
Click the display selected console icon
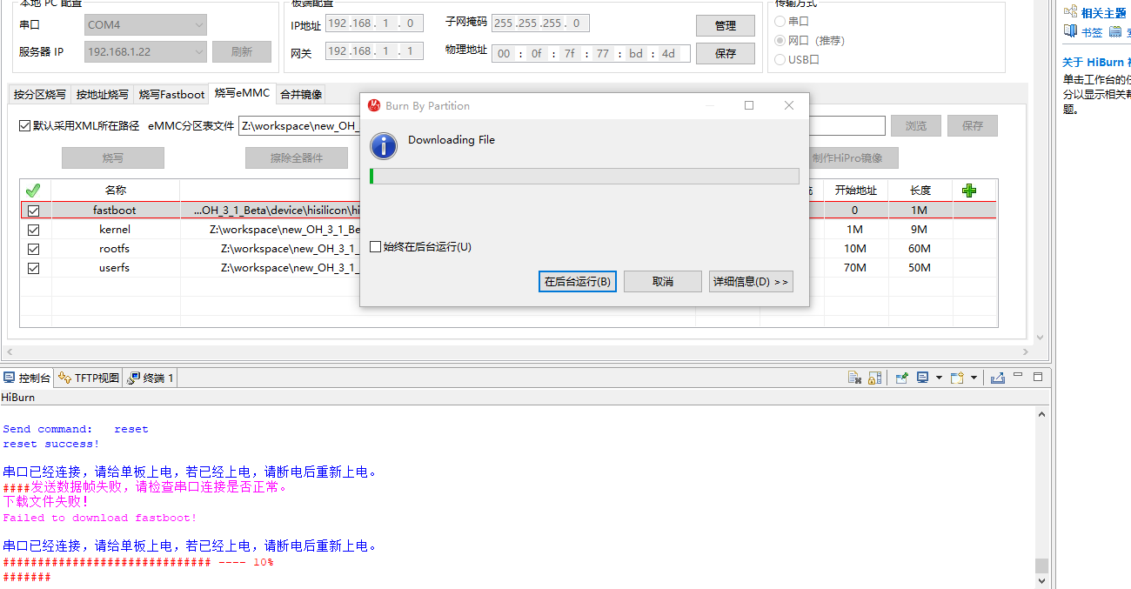point(923,378)
